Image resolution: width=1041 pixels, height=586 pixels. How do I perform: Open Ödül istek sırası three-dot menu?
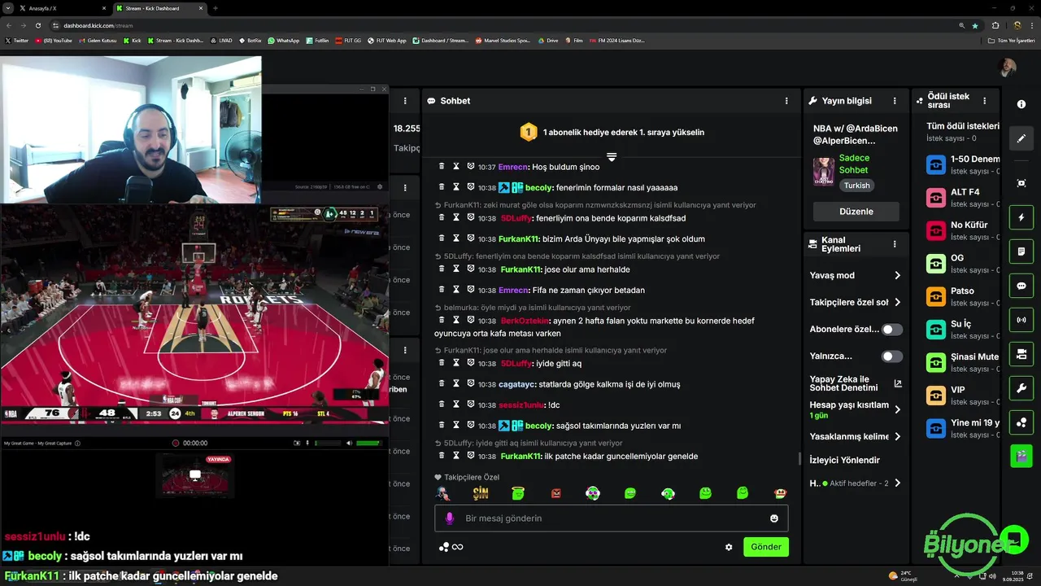(x=985, y=101)
